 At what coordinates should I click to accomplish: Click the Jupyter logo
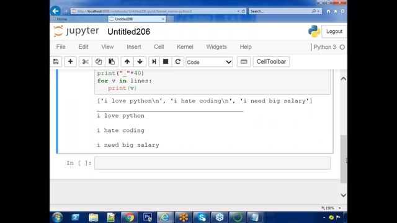(76, 32)
